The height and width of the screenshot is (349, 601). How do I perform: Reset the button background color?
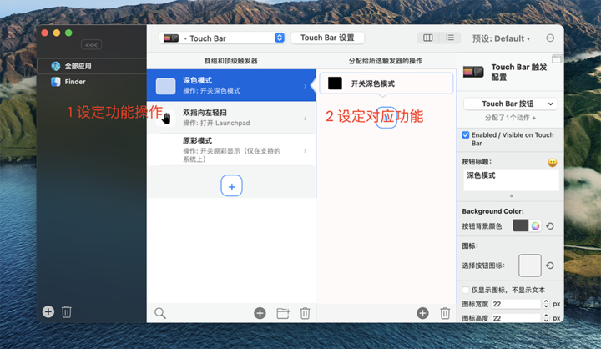point(550,226)
